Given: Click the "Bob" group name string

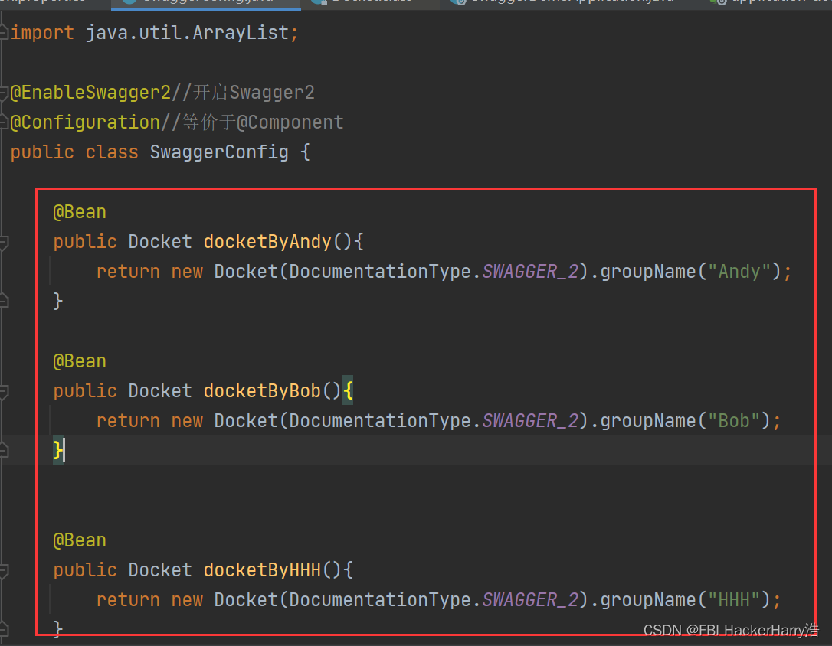Looking at the screenshot, I should [734, 421].
